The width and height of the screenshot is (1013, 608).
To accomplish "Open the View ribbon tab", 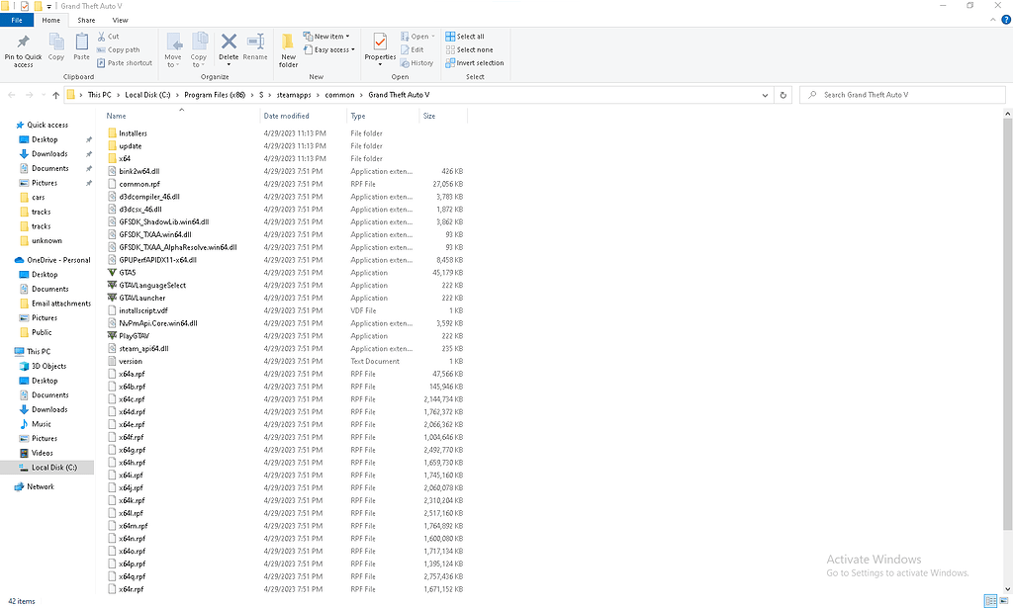I will (120, 20).
